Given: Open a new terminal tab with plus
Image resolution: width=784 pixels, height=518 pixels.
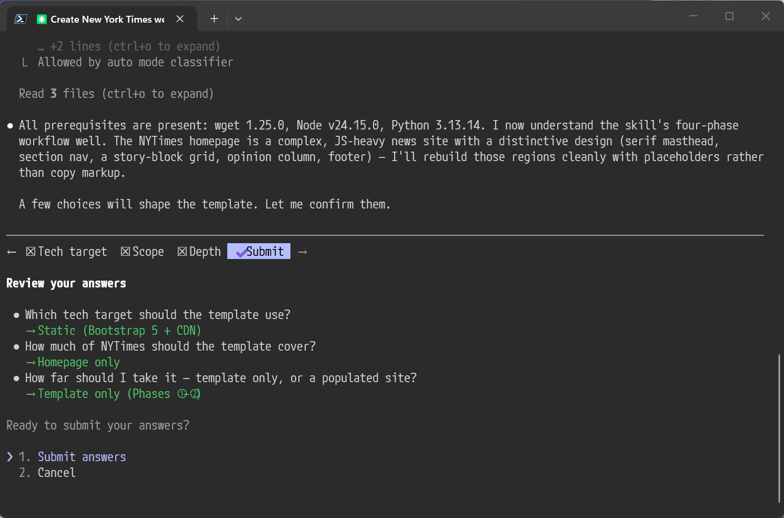Looking at the screenshot, I should tap(214, 19).
